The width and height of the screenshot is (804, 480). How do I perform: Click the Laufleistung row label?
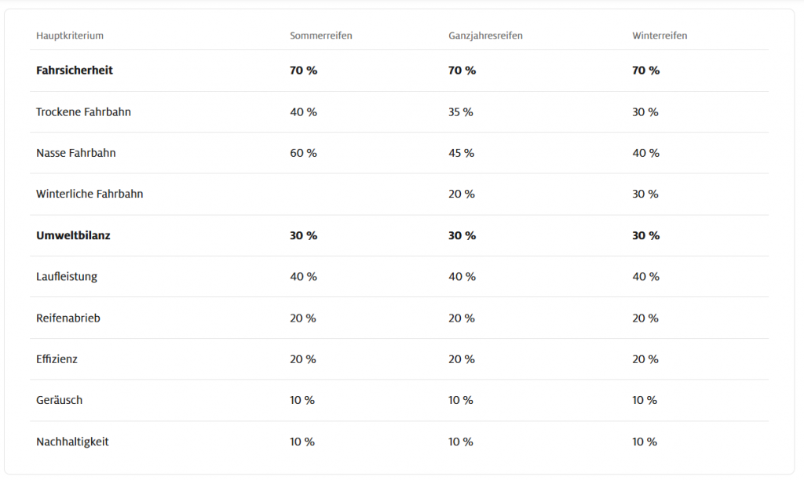67,277
